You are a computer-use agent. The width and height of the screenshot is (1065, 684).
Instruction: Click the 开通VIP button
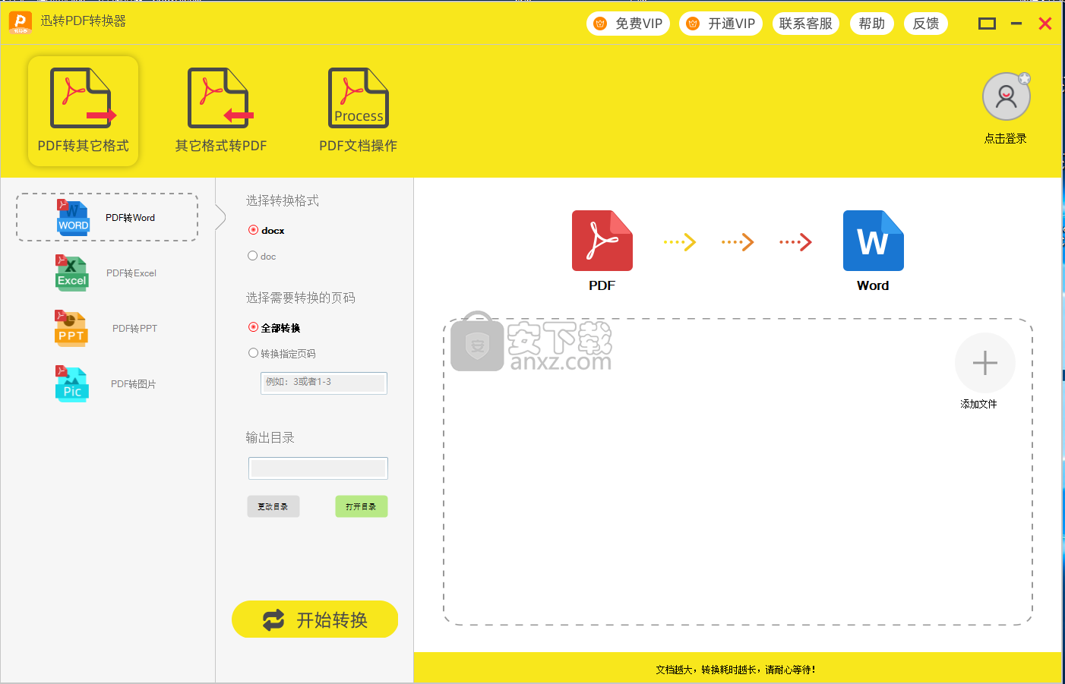tap(721, 24)
